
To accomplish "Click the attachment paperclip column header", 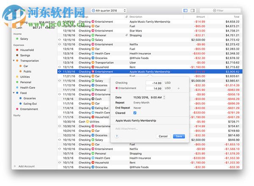I will [x=127, y=17].
